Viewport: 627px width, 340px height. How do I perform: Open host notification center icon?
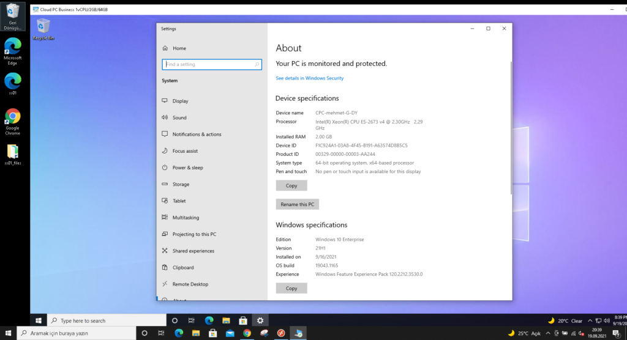(616, 333)
